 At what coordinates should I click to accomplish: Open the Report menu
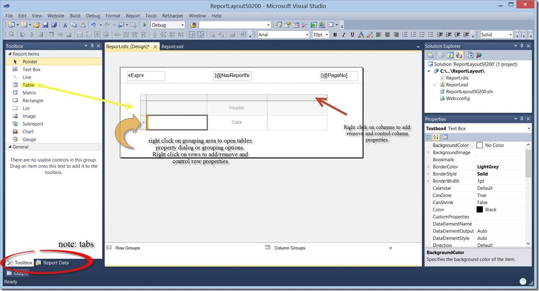(133, 15)
